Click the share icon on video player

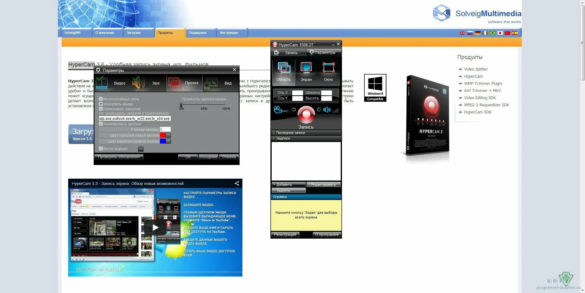coord(237,183)
